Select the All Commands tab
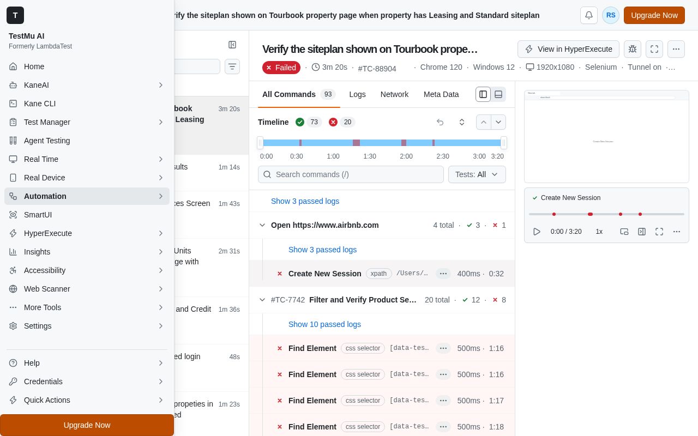698x436 pixels. (x=299, y=94)
